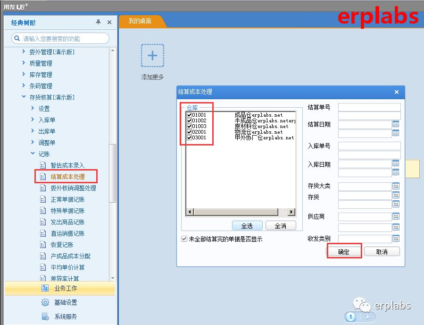Viewport: 424px width, 325px height.
Task: Pin the 经典树形 navigation panel
Action: (x=99, y=22)
